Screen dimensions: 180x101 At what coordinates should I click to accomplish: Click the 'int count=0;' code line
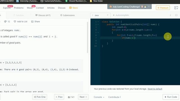pos(119,27)
